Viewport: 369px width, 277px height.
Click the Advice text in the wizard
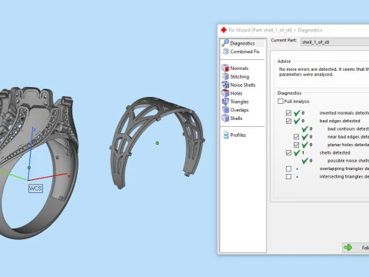pos(324,72)
